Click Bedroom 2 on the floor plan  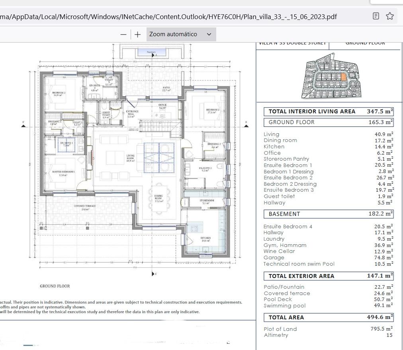click(x=212, y=111)
